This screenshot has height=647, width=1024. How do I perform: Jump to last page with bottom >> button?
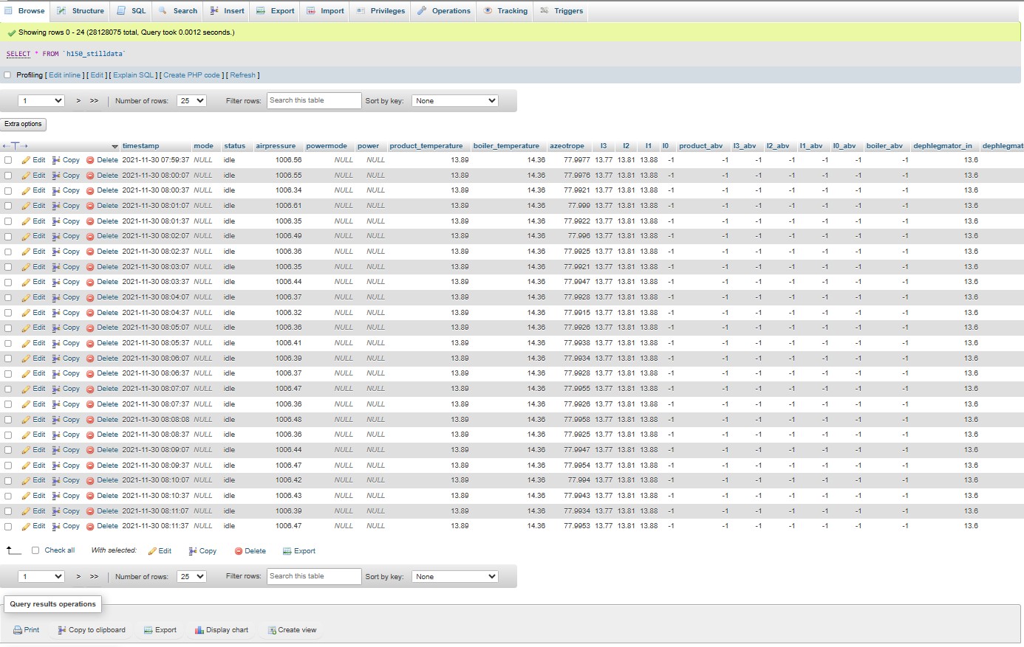pyautogui.click(x=94, y=577)
